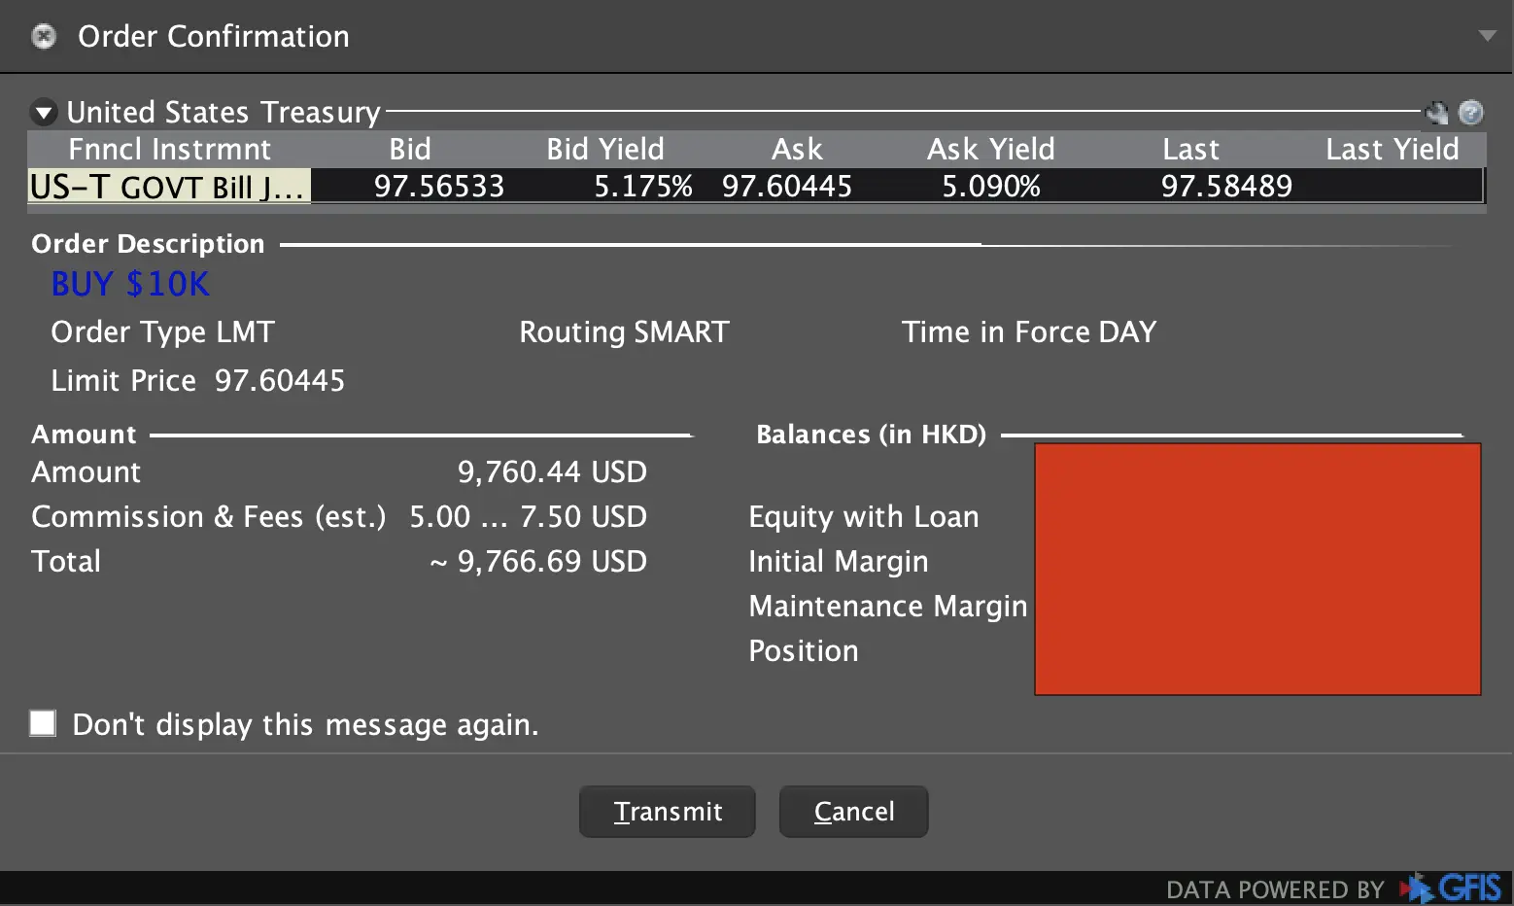Open the title bar dropdown arrow

pyautogui.click(x=1486, y=36)
